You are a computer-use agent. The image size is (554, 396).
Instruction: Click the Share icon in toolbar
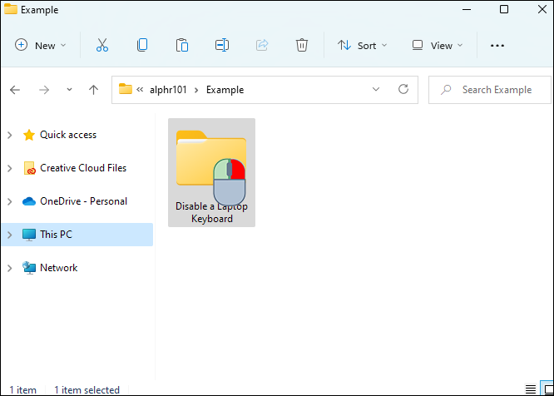[262, 45]
